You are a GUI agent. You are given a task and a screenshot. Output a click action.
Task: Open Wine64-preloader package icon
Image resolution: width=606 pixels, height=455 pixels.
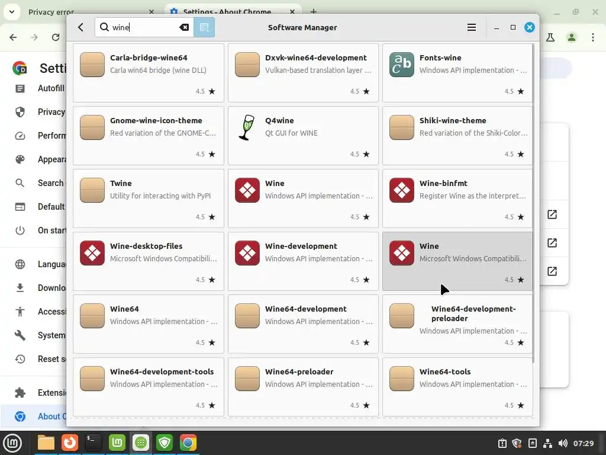(247, 378)
